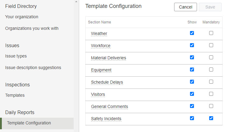Click the Cancel button
Viewport: 225px width, 132px height.
[185, 7]
